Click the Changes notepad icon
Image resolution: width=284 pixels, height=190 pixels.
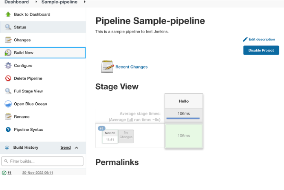coord(8,40)
